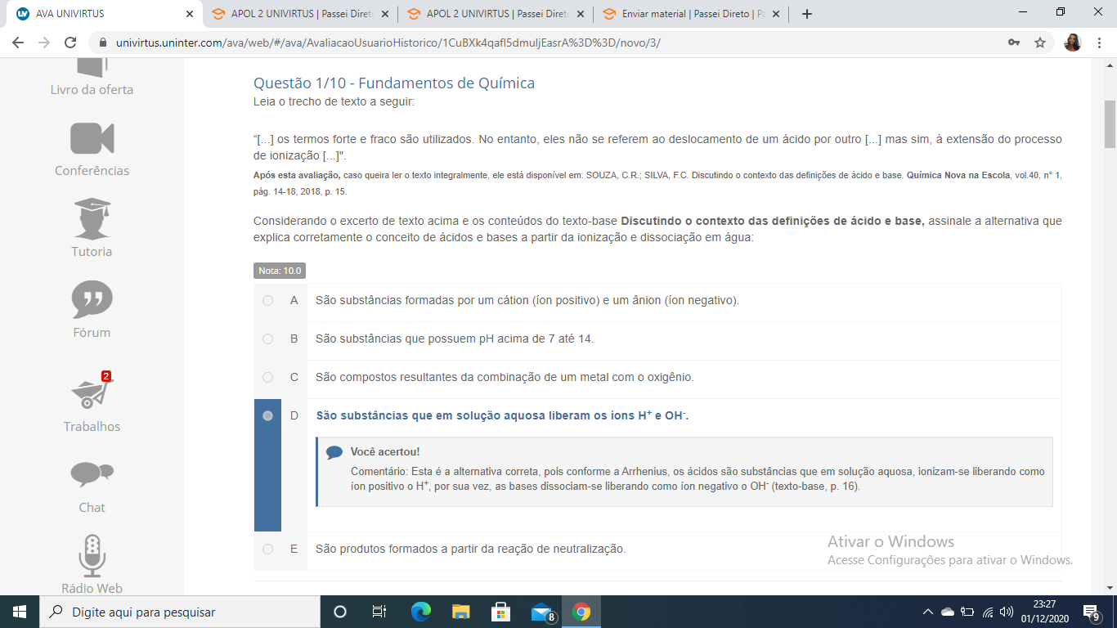Reload the page in Chrome
Viewport: 1117px width, 628px height.
point(70,43)
